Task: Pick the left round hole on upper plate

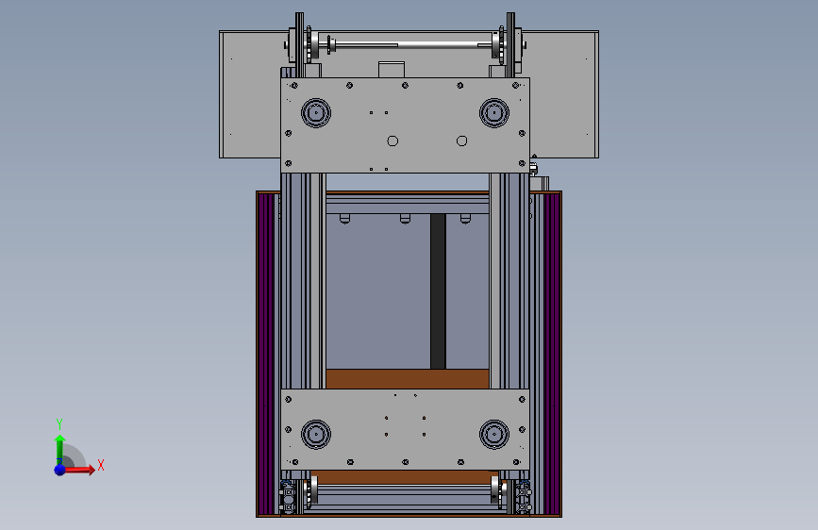Action: [392, 141]
